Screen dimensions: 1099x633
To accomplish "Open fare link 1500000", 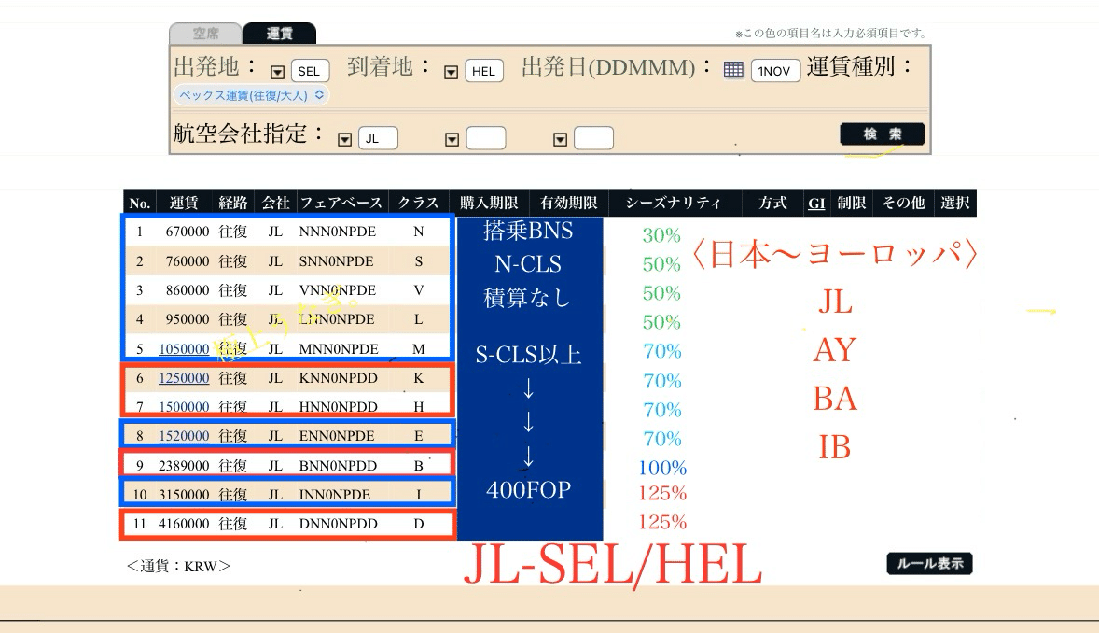I will coord(184,407).
